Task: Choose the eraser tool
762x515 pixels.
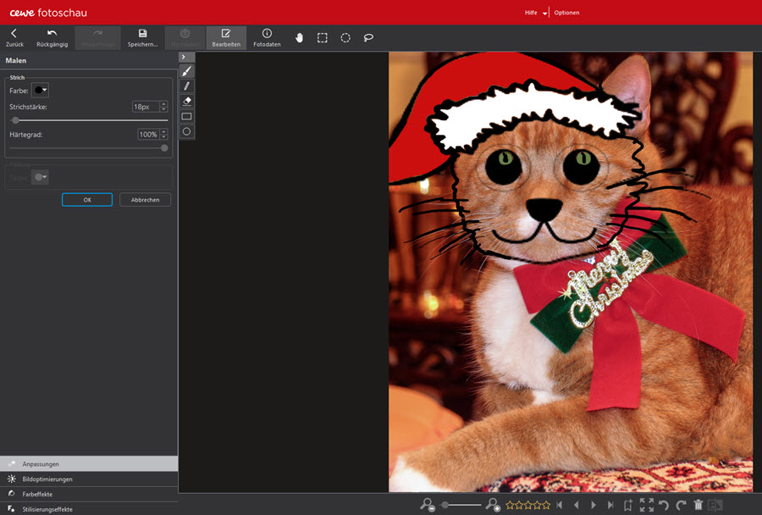Action: 187,101
